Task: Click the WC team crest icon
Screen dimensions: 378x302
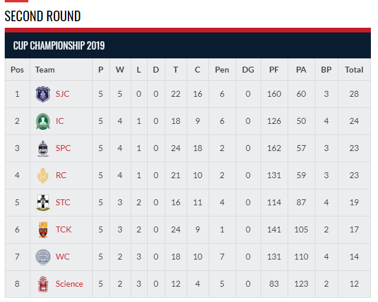Action: click(x=43, y=257)
